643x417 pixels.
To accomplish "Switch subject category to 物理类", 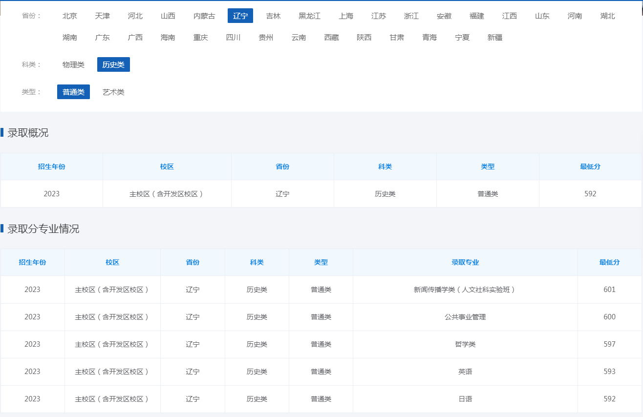I will click(74, 65).
